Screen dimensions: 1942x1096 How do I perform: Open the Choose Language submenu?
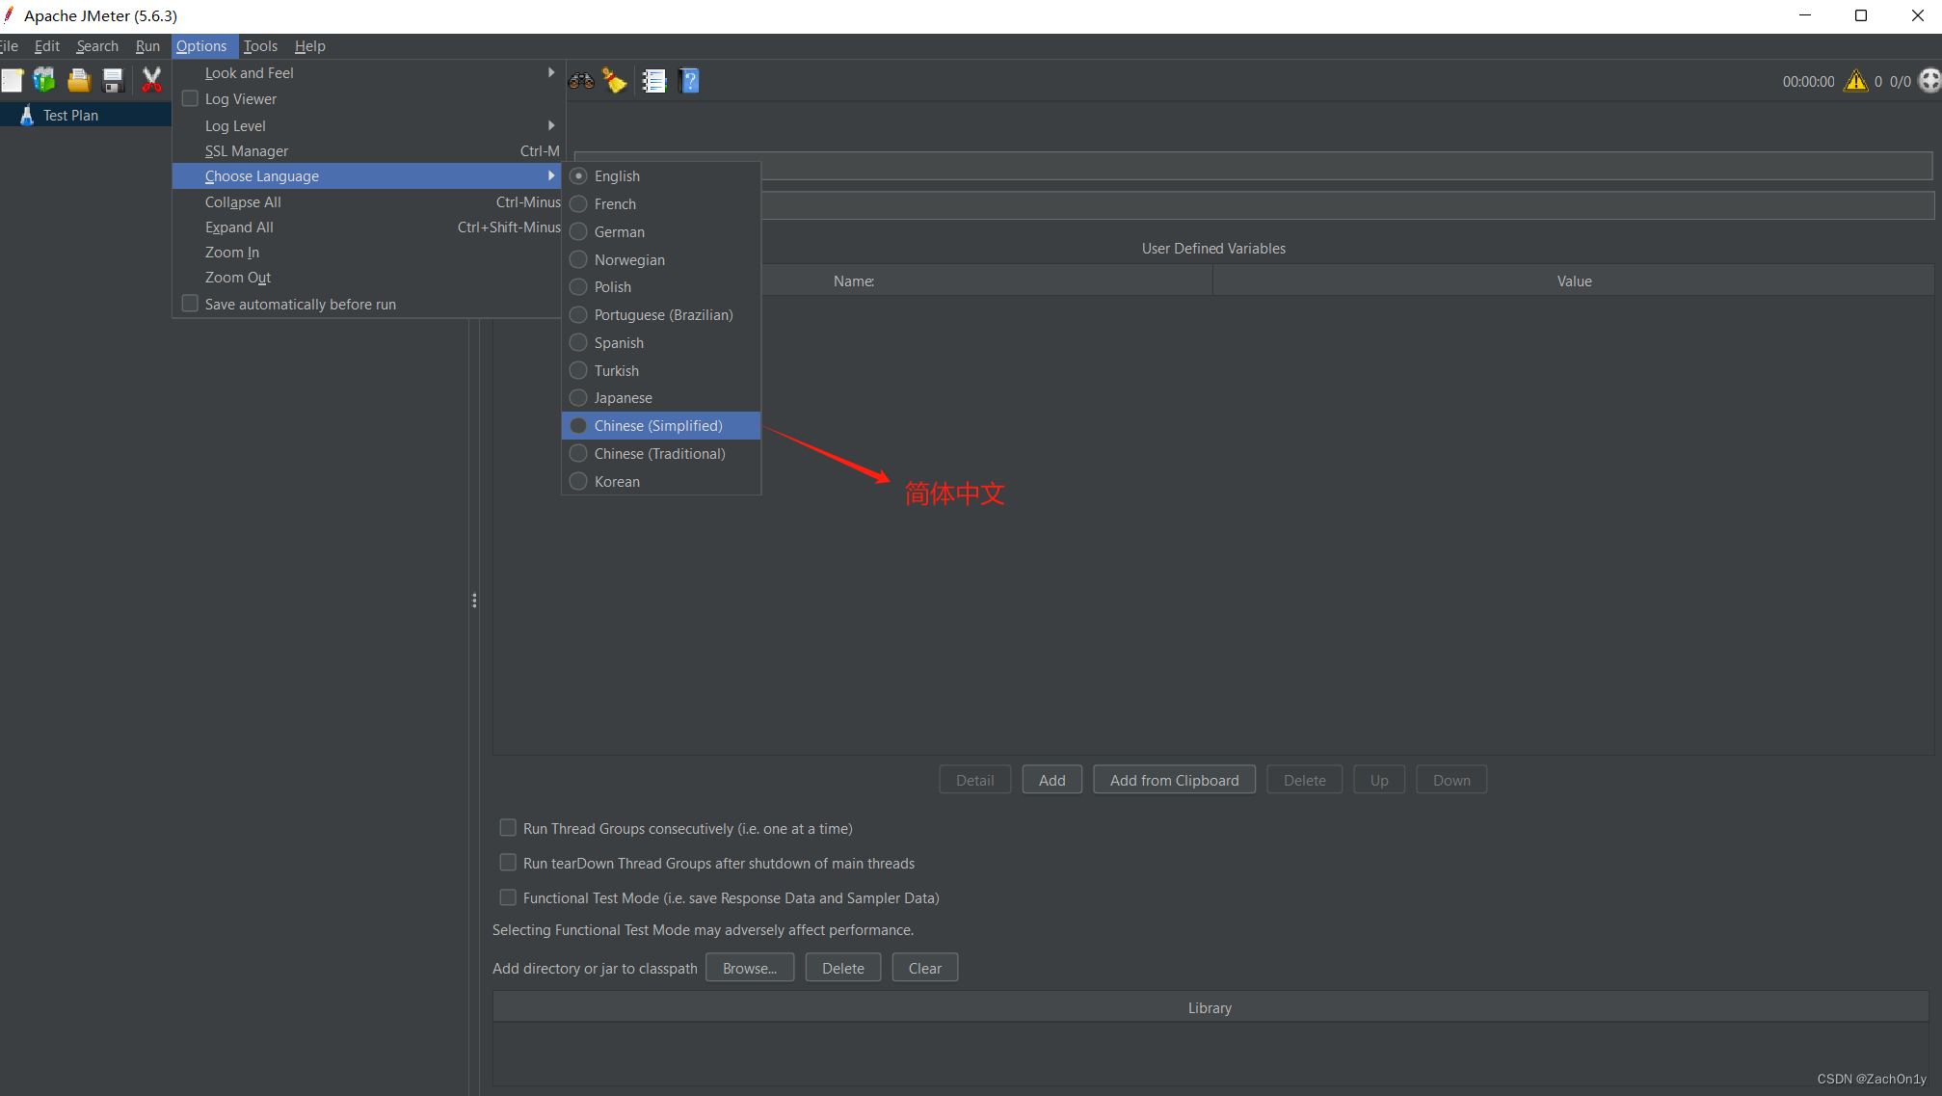point(368,175)
